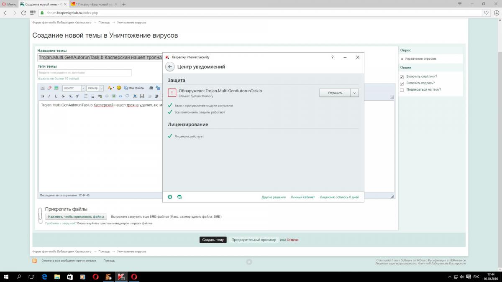Image resolution: width=502 pixels, height=282 pixels.
Task: Insert a quote via speech-bubble icon
Action: [x=127, y=96]
